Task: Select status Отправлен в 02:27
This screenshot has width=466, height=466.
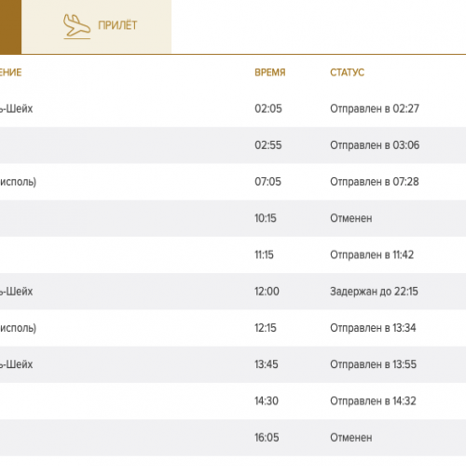Action: tap(375, 109)
